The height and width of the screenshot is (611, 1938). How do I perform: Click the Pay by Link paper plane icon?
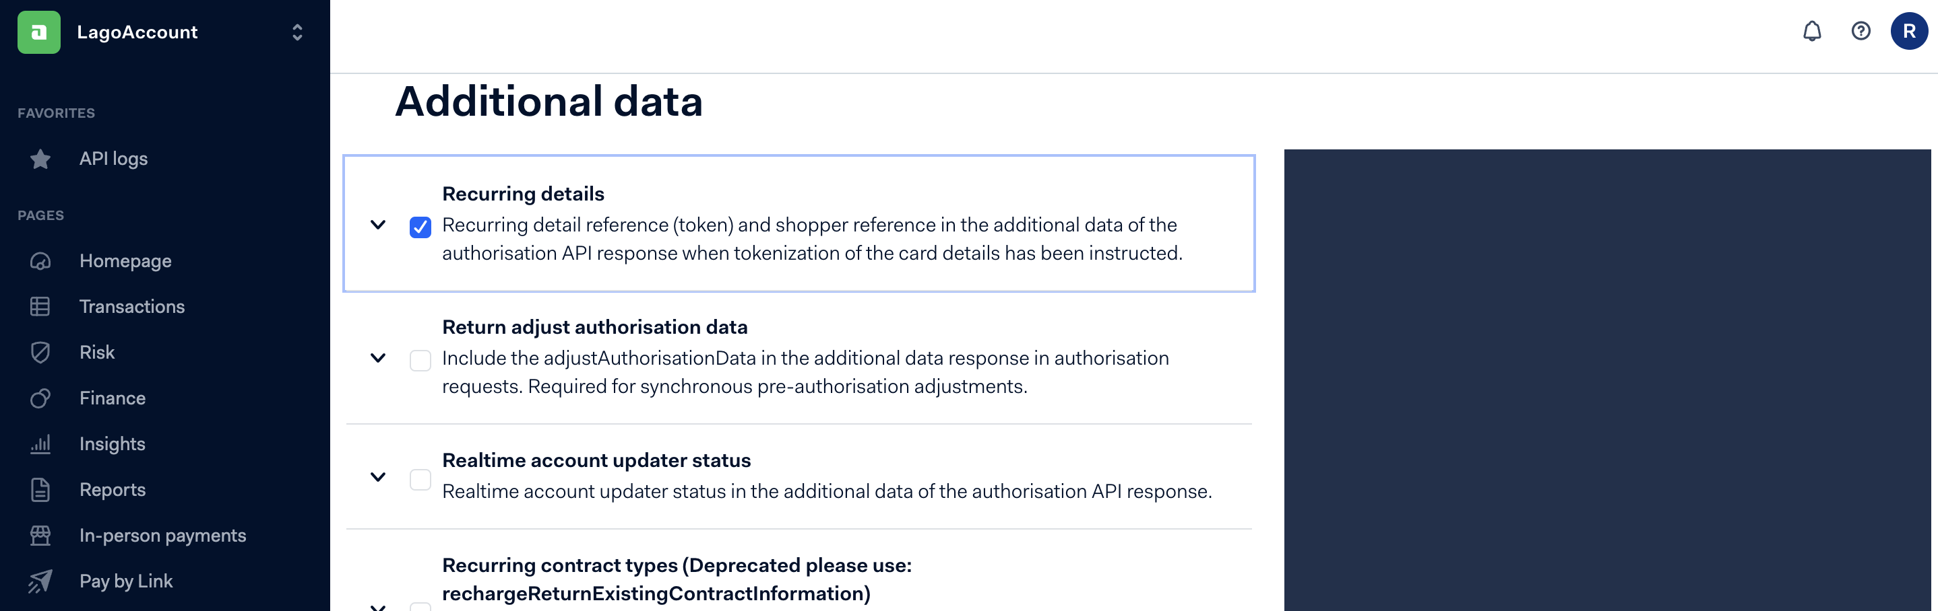click(x=40, y=581)
